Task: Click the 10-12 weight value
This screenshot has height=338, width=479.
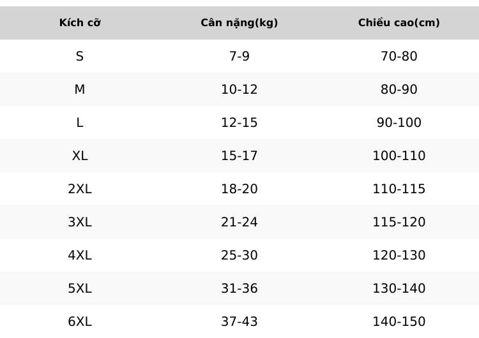Action: tap(240, 89)
